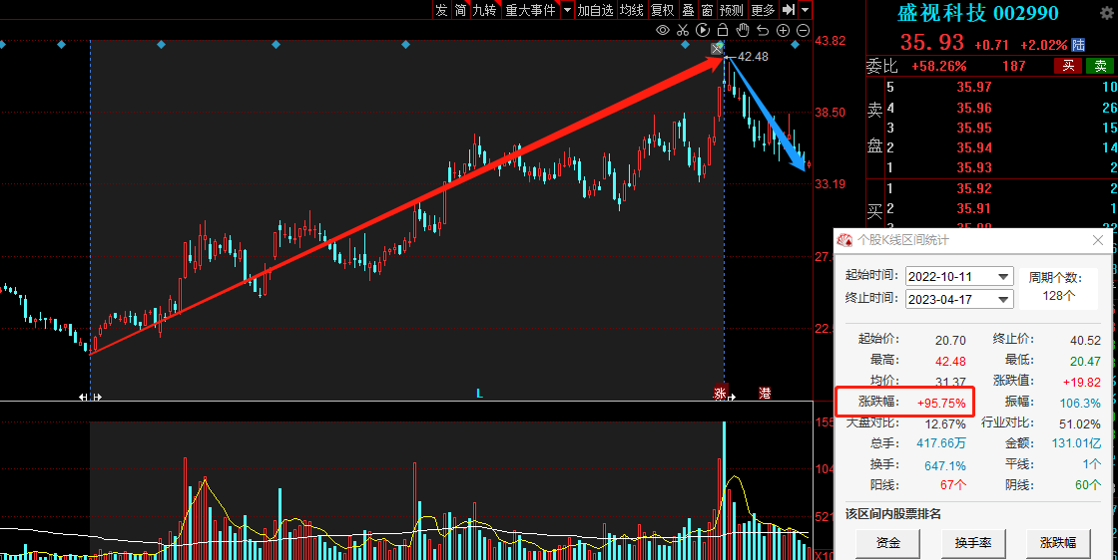
Task: Click the 终止价 40.52 value
Action: [x=1085, y=341]
